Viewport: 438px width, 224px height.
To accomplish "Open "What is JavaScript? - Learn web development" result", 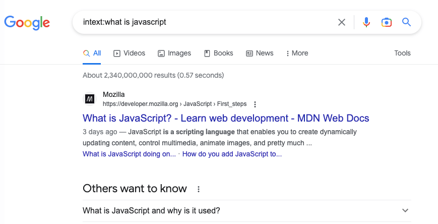I will (x=226, y=119).
